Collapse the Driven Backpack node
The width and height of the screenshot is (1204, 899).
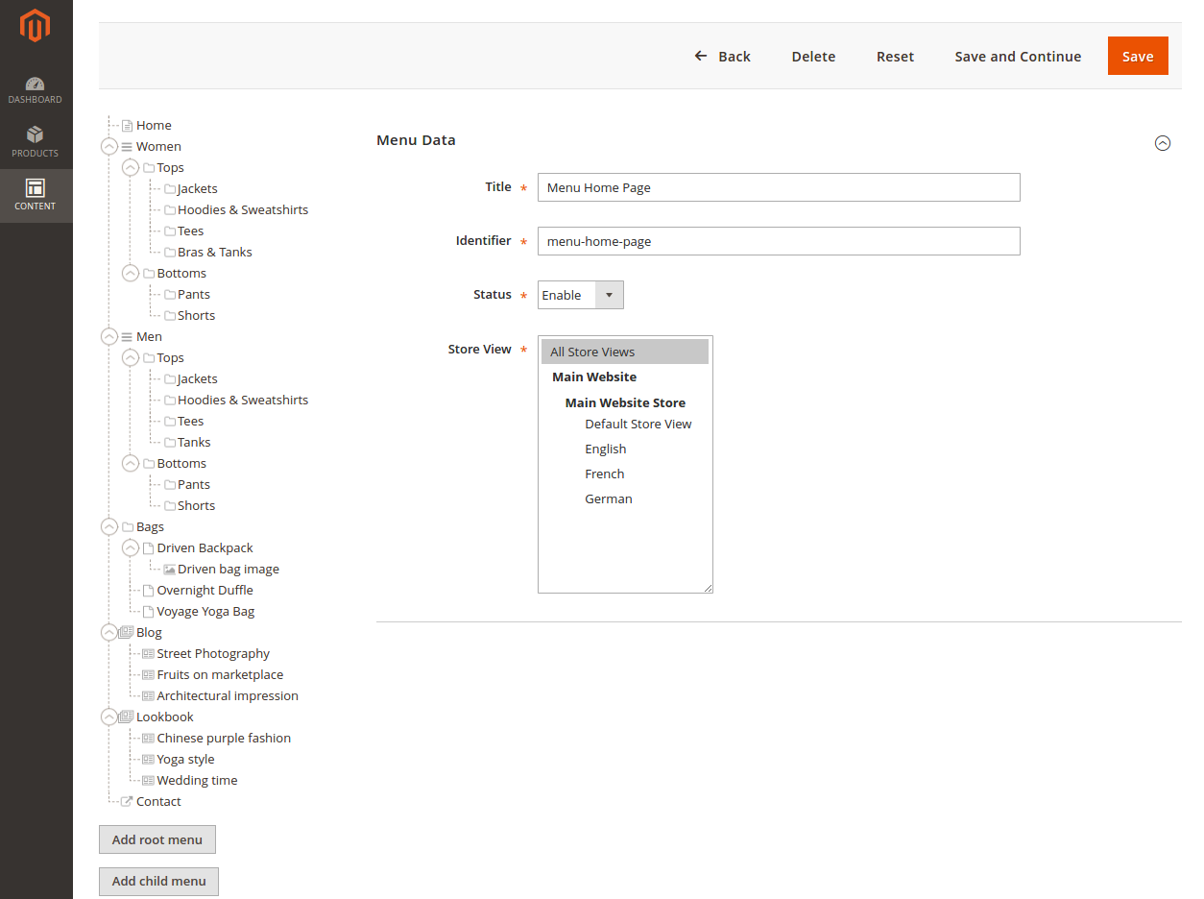[x=131, y=548]
